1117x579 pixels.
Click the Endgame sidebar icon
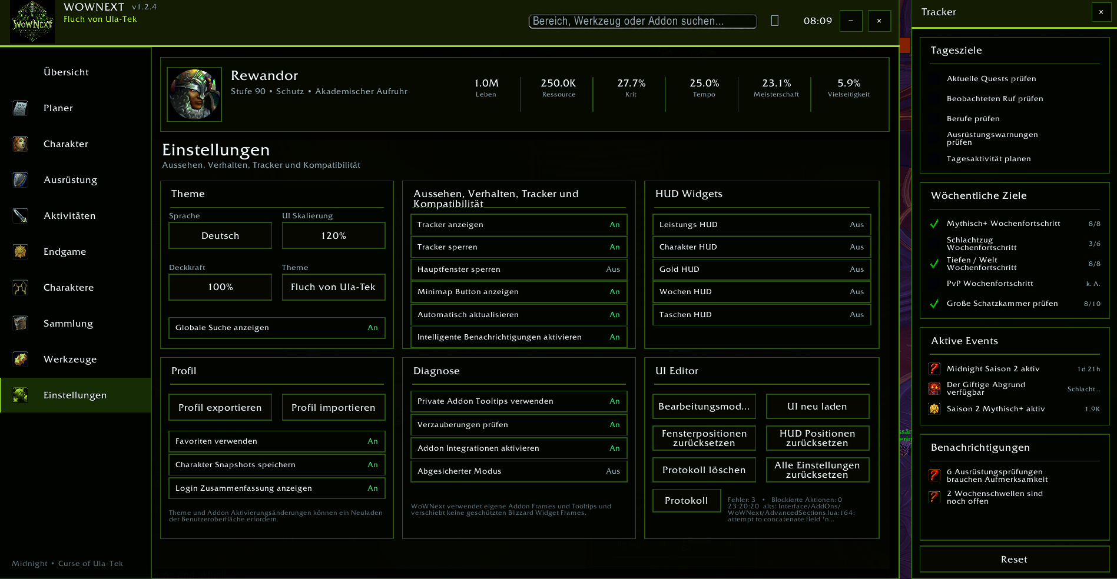[21, 252]
